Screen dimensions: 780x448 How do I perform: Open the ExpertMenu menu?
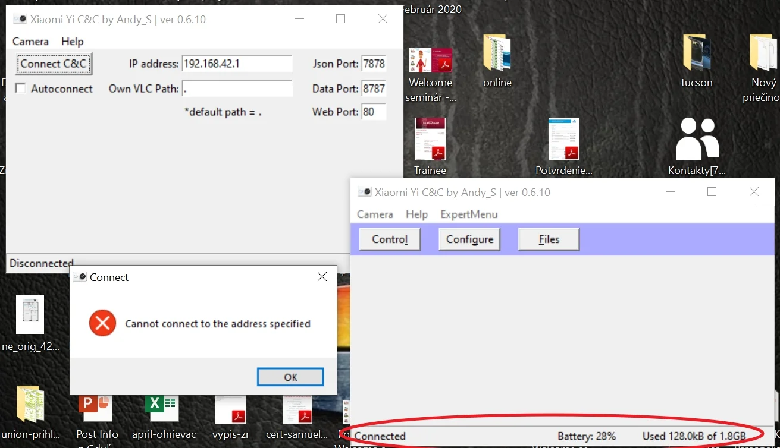coord(469,214)
